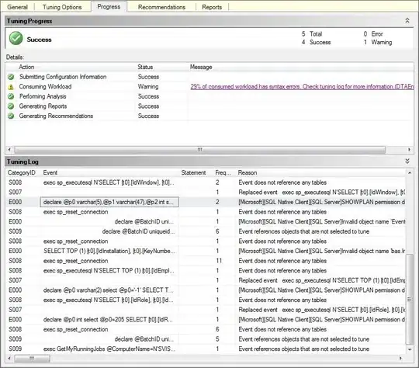
Task: Select the E000 declare @p0 varchar(5) log row
Action: coord(206,202)
